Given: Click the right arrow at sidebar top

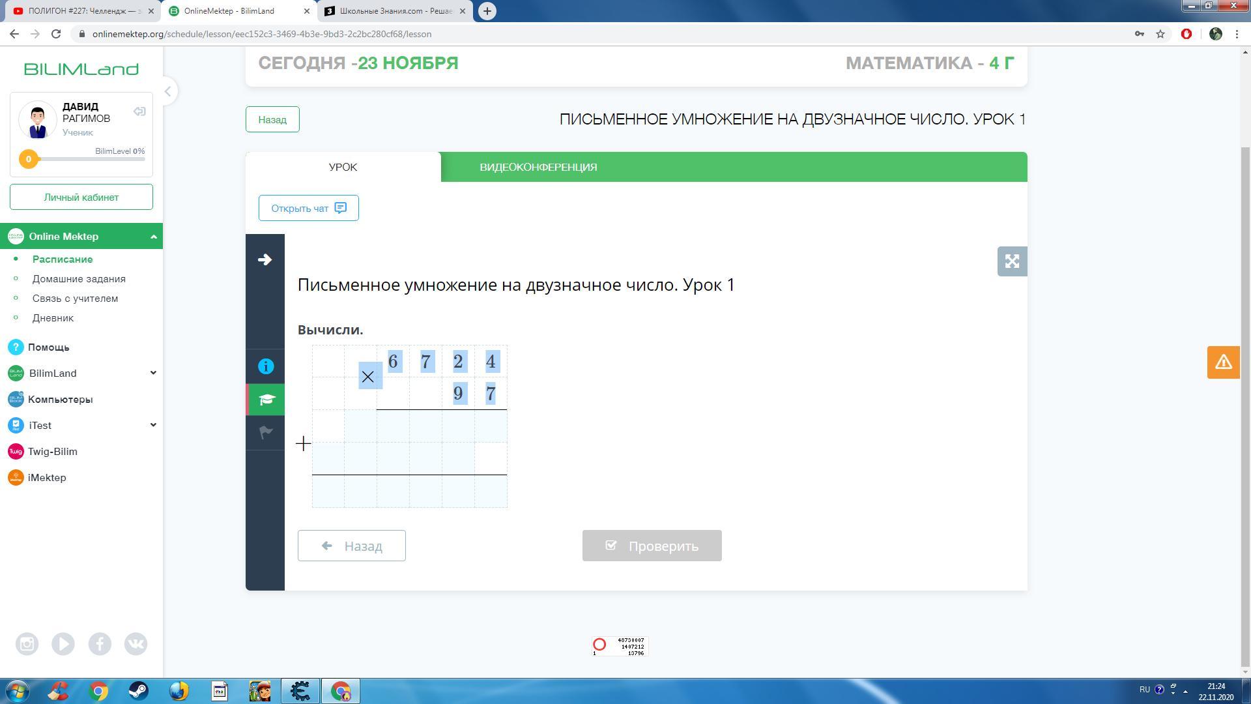Looking at the screenshot, I should pos(265,259).
